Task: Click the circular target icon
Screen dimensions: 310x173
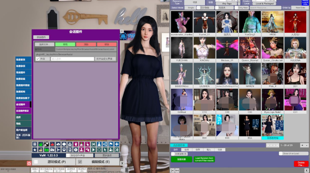Action: click(99, 150)
